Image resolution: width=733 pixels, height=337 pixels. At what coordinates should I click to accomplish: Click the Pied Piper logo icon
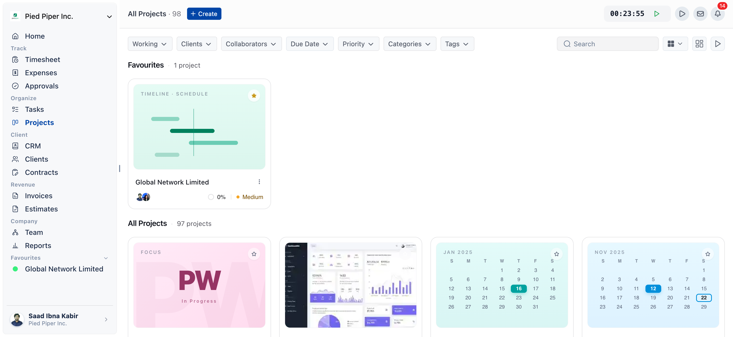(15, 16)
